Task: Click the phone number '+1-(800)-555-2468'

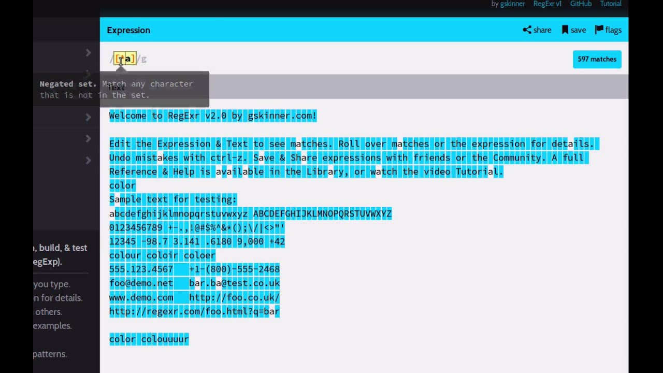Action: click(x=234, y=269)
